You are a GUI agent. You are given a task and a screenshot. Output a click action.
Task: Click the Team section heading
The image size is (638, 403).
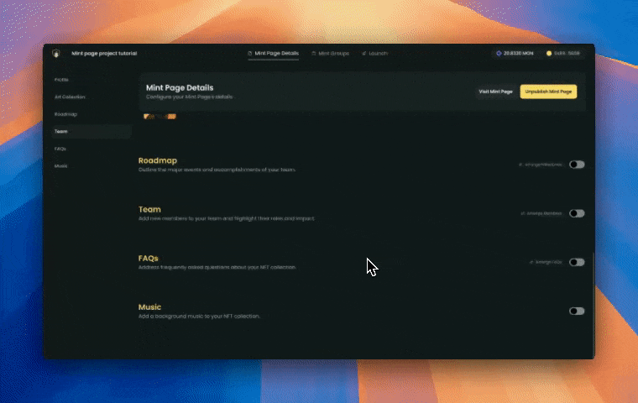pyautogui.click(x=149, y=209)
